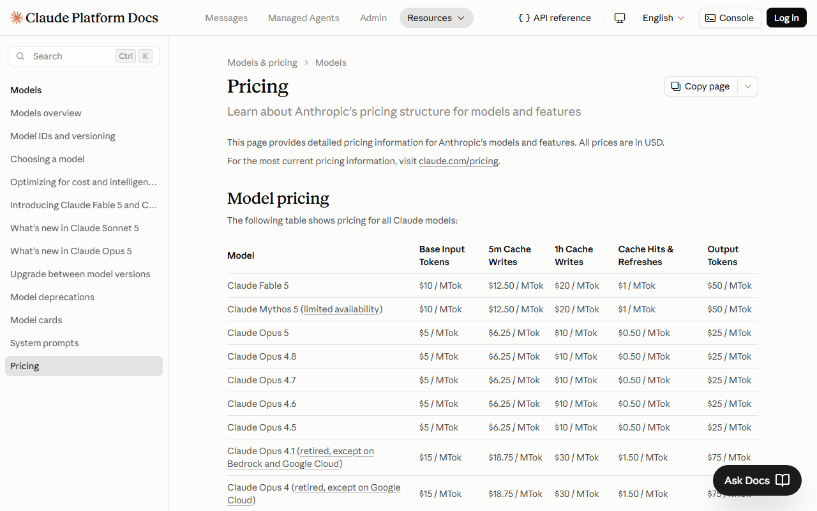Select the Pricing sidebar item
The height and width of the screenshot is (511, 817).
[x=84, y=366]
